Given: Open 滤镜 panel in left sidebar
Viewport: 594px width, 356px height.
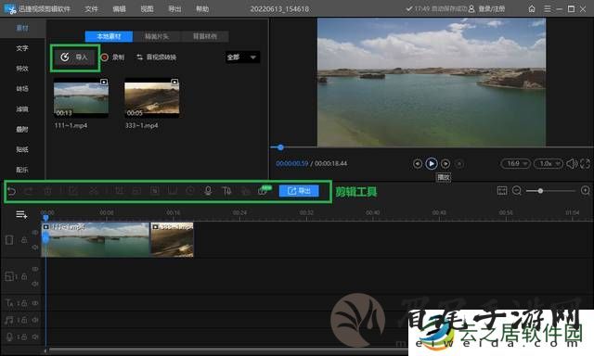Looking at the screenshot, I should [x=22, y=109].
